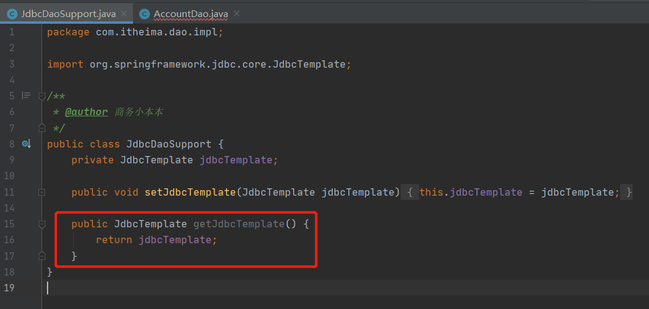The height and width of the screenshot is (309, 649).
Task: Click the collapsed opening brace of setJdbcTemplate body
Action: point(410,193)
